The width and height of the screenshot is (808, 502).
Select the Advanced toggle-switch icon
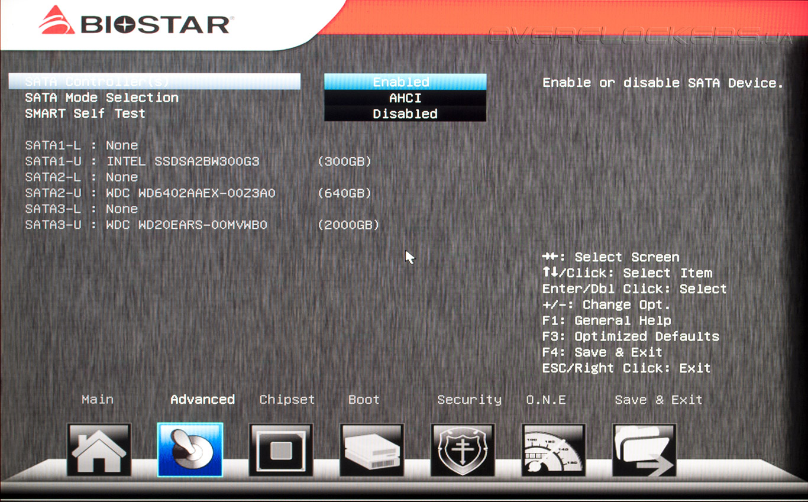pyautogui.click(x=190, y=450)
